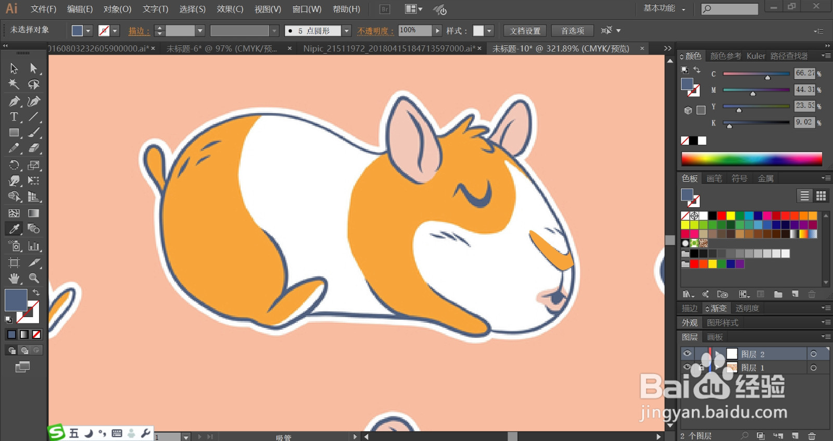Click target circle of 图层 1

click(x=813, y=368)
